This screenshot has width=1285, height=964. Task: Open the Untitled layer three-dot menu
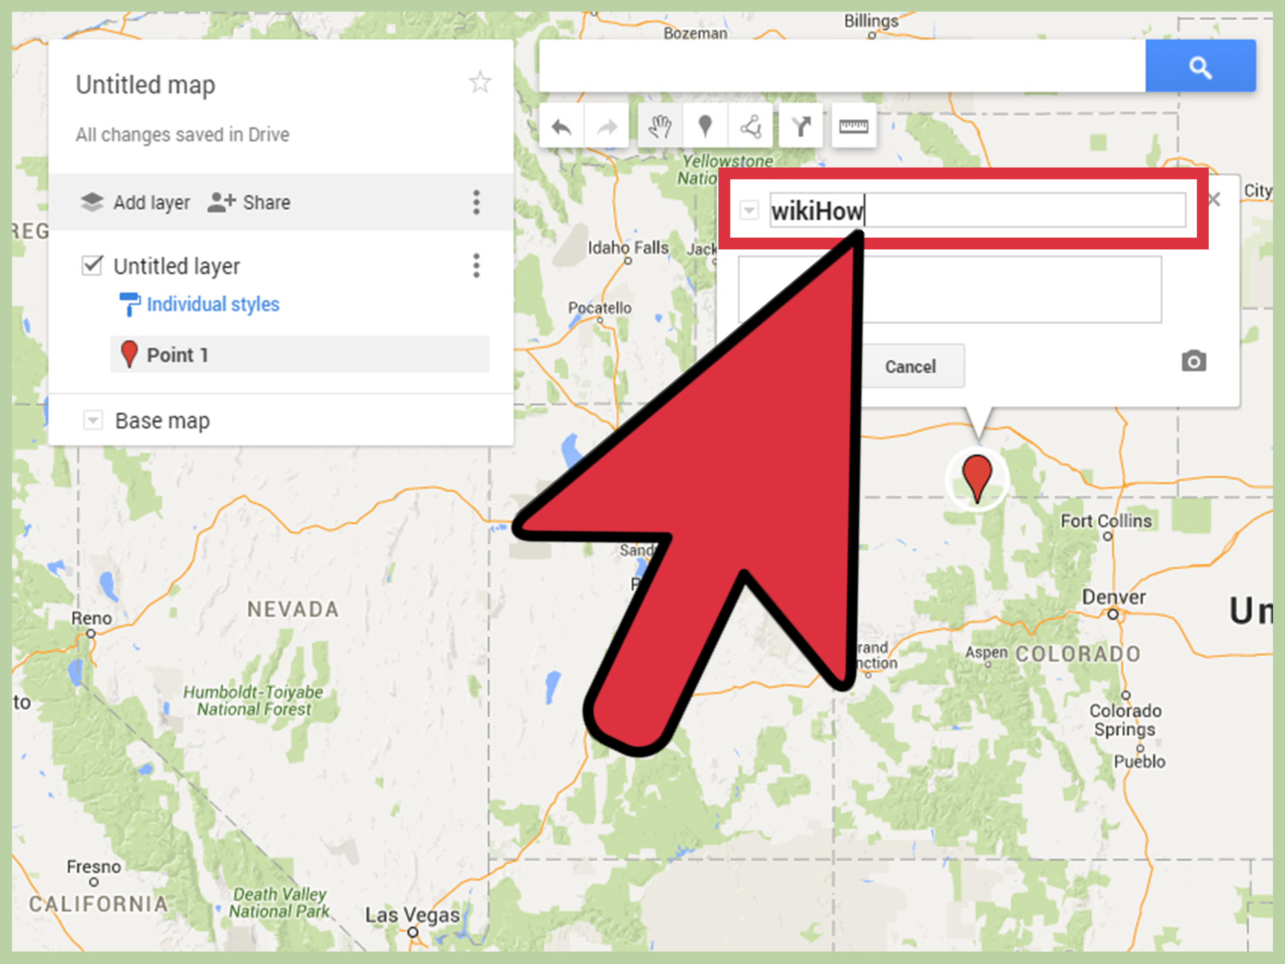(x=476, y=266)
